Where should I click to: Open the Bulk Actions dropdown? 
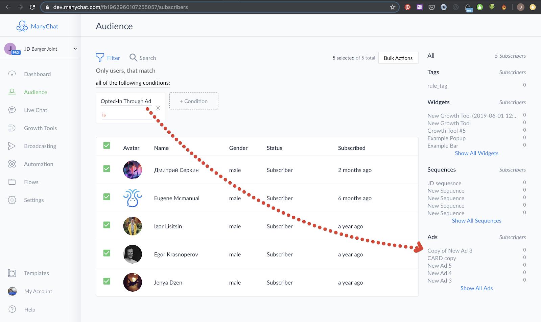[398, 58]
